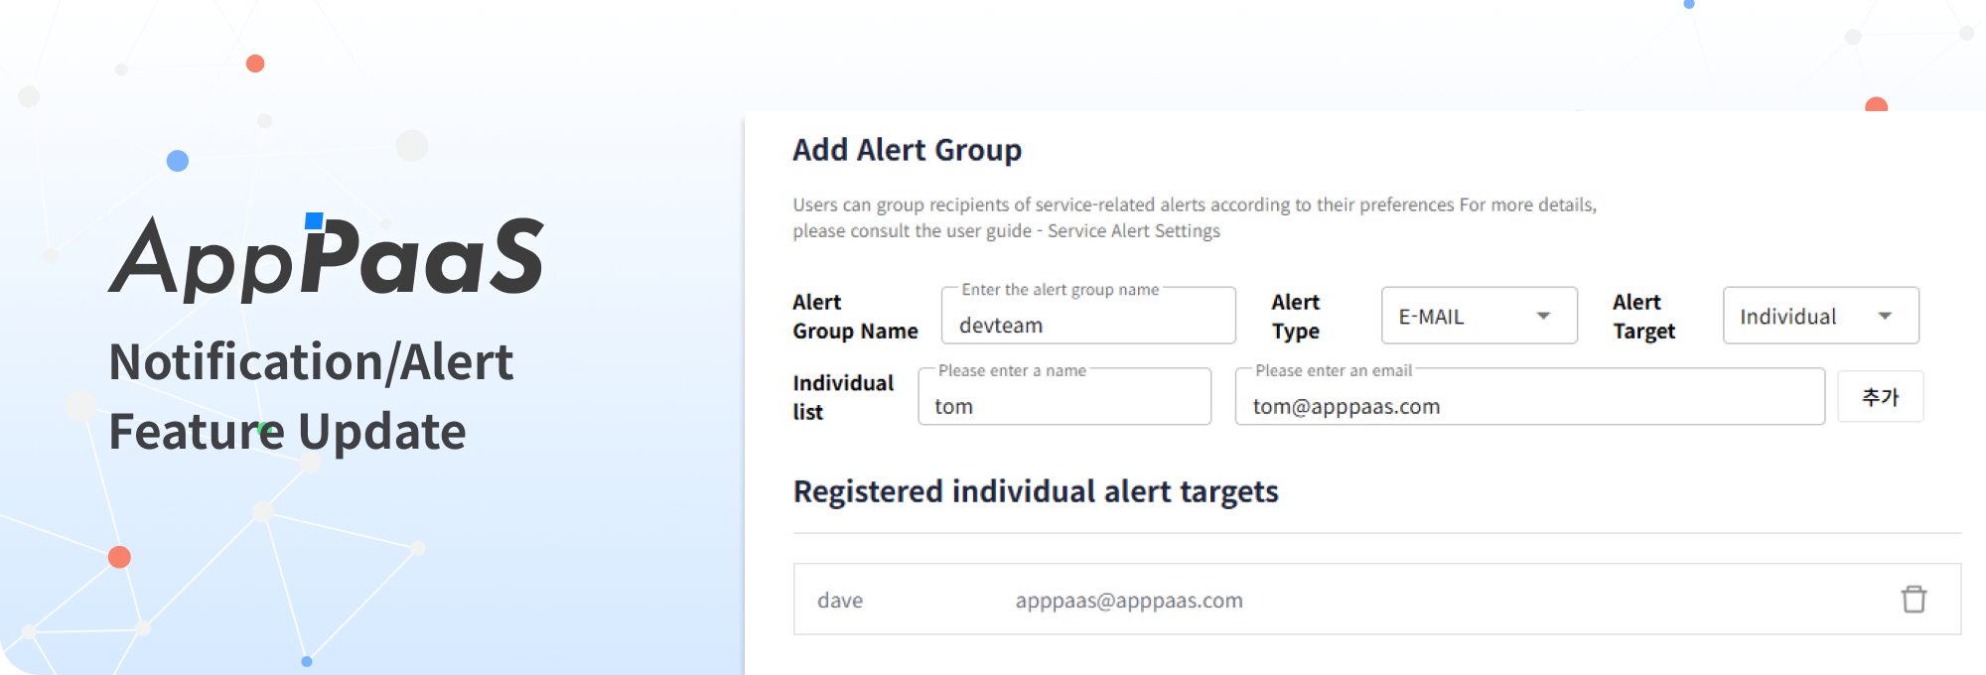Click the Service Alert Settings guide reference

tap(1134, 231)
